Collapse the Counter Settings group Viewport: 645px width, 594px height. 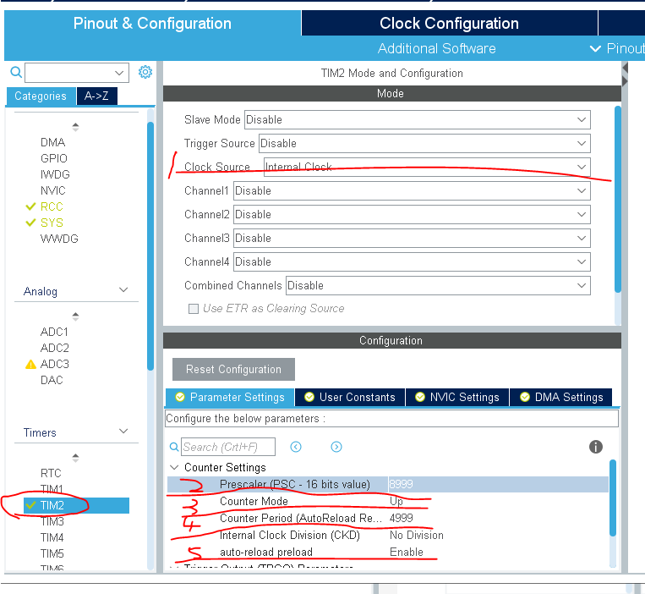click(174, 468)
